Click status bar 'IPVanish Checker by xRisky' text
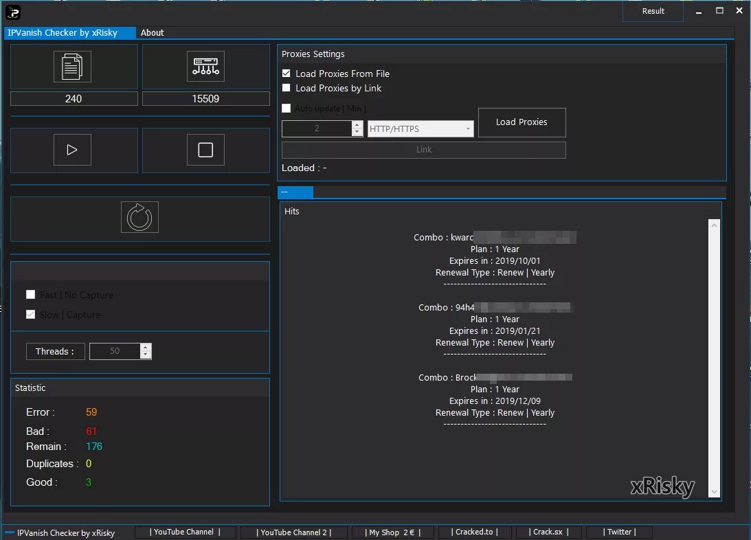Screen dimensions: 751x540 click(x=66, y=533)
